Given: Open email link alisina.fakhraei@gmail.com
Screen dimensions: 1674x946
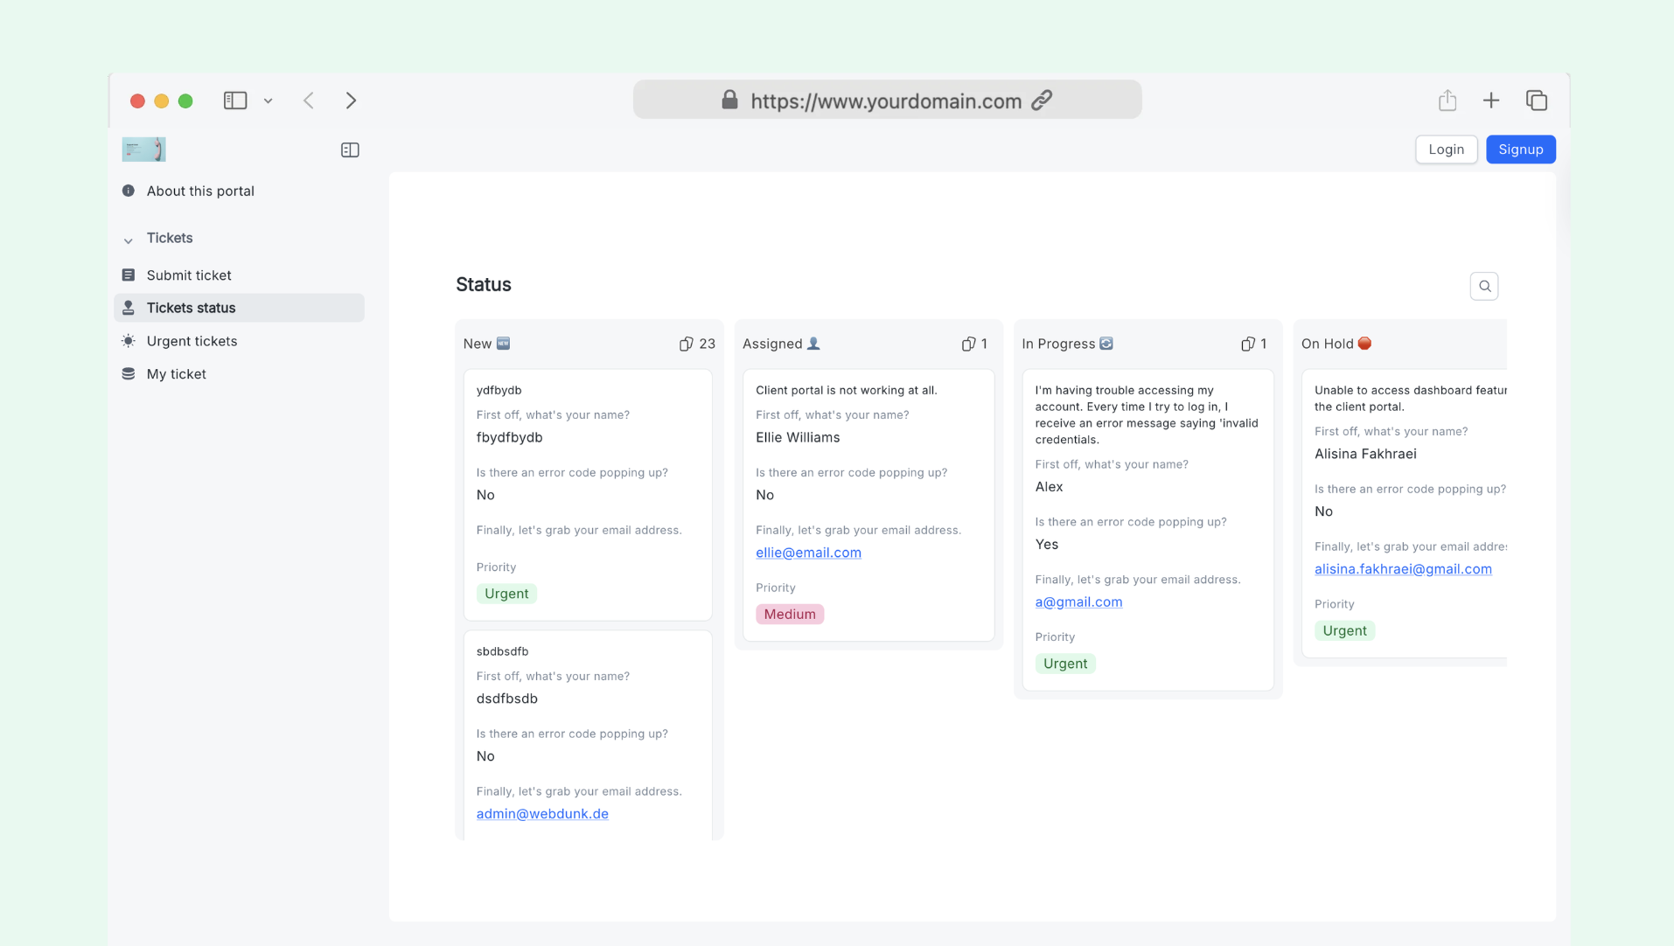Looking at the screenshot, I should (1403, 569).
